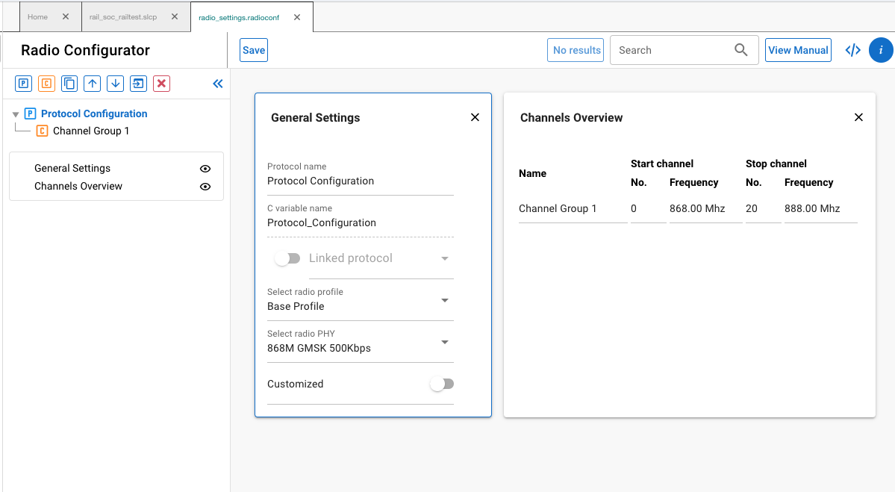Click the red Delete X icon
This screenshot has width=895, height=492.
click(x=161, y=84)
